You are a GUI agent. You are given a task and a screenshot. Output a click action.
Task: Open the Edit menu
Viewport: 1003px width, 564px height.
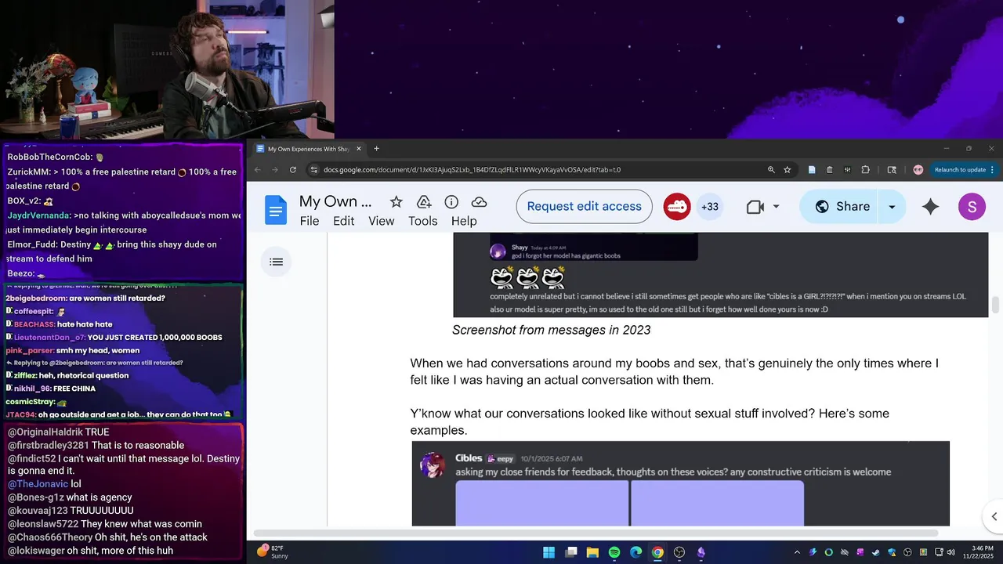[x=344, y=221]
